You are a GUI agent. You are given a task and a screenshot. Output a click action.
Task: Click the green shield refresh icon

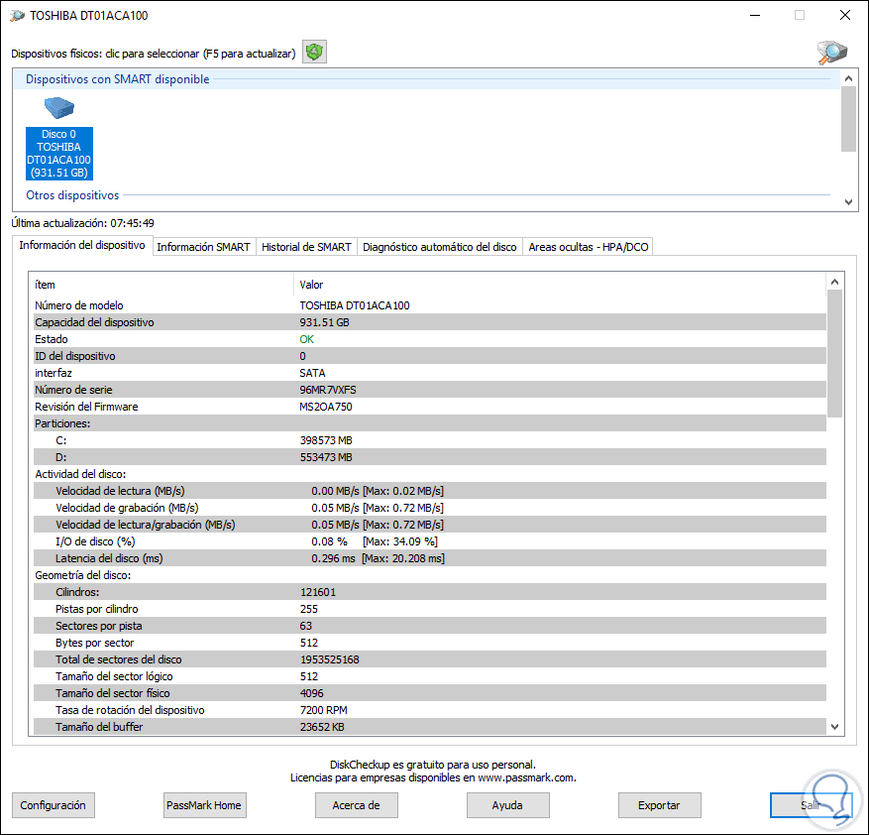tap(314, 53)
